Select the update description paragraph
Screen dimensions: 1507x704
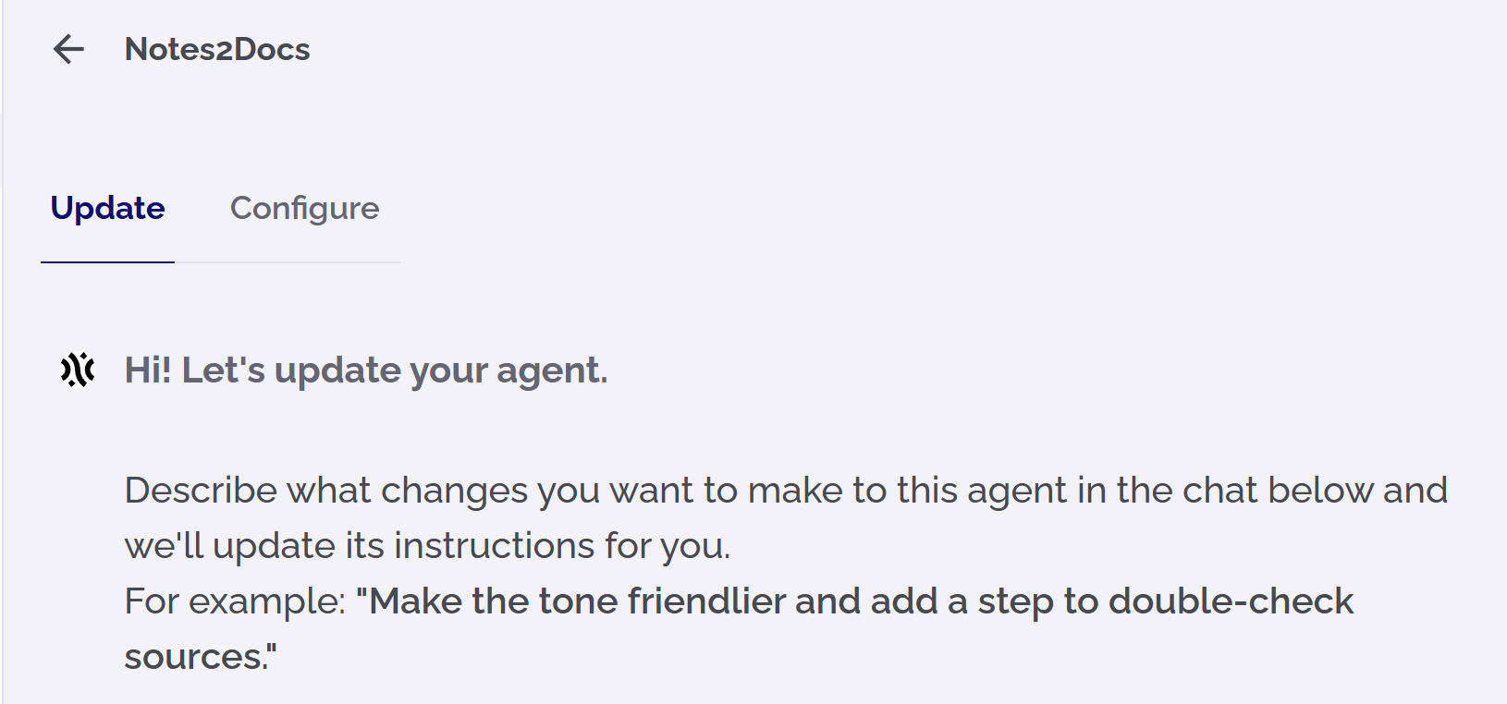786,517
